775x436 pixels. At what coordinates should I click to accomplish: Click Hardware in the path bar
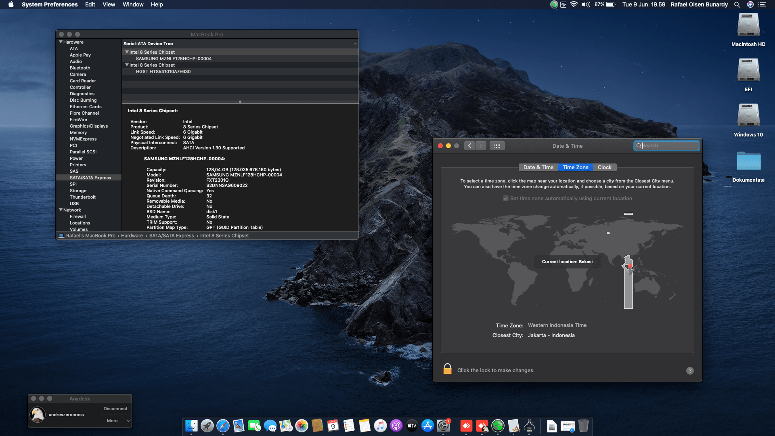(132, 236)
